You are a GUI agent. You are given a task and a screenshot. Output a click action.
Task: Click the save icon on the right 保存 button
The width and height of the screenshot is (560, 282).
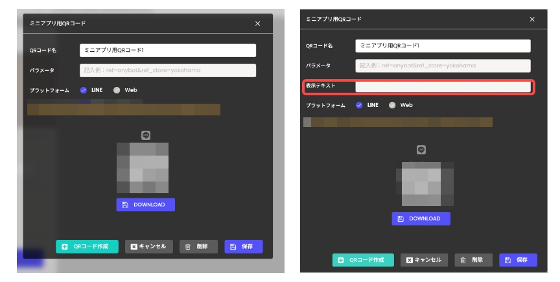click(x=507, y=260)
